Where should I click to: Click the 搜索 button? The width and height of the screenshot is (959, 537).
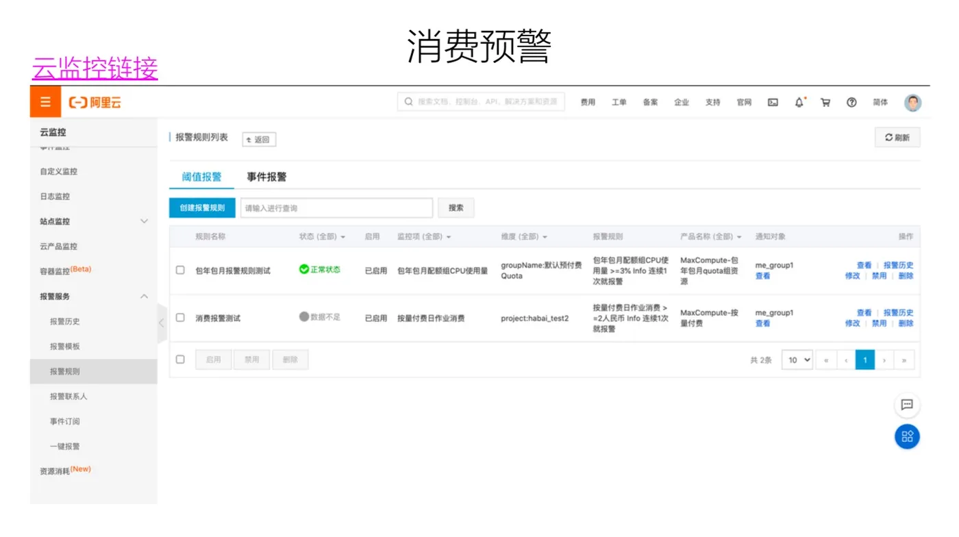coord(456,208)
